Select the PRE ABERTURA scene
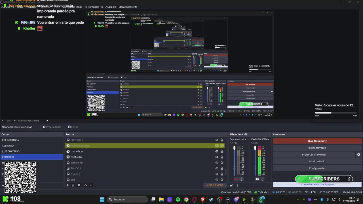363x204 pixels. coord(32,140)
